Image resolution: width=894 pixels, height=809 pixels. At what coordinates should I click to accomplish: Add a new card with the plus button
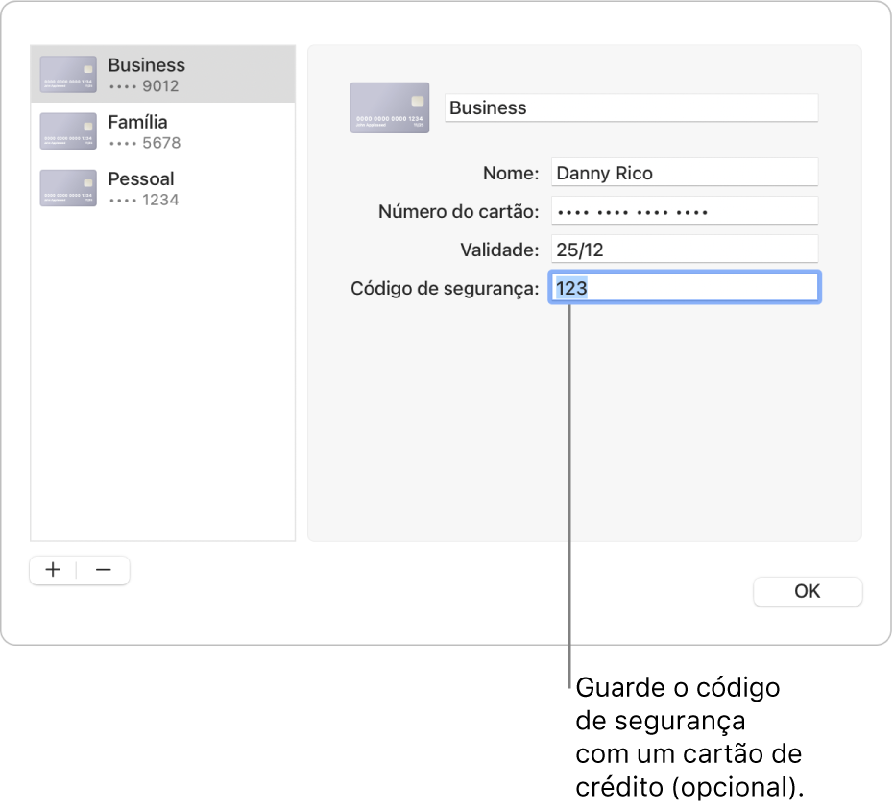coord(54,570)
